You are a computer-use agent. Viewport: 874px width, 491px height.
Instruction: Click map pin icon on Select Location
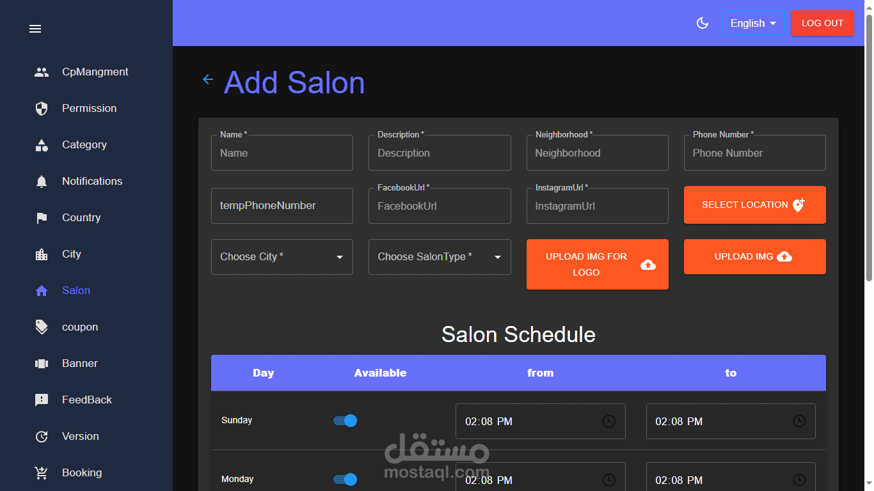coord(798,205)
